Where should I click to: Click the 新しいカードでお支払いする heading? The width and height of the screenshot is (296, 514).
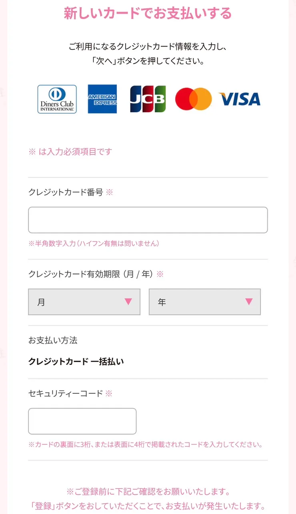coord(148,13)
